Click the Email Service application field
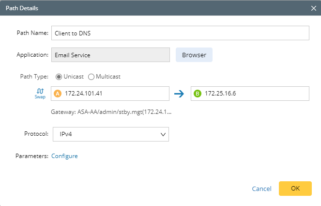The width and height of the screenshot is (321, 206). click(110, 55)
